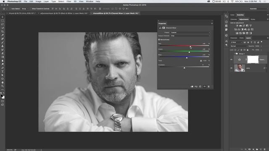Select the Move tool in the toolbox
Viewport: 269px width, 151px height.
click(x=3, y=17)
